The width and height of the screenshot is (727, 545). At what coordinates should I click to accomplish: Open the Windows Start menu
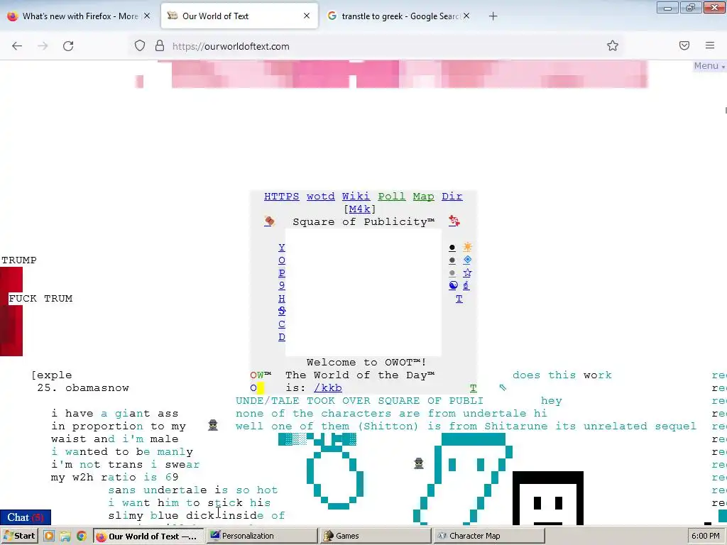pyautogui.click(x=19, y=536)
